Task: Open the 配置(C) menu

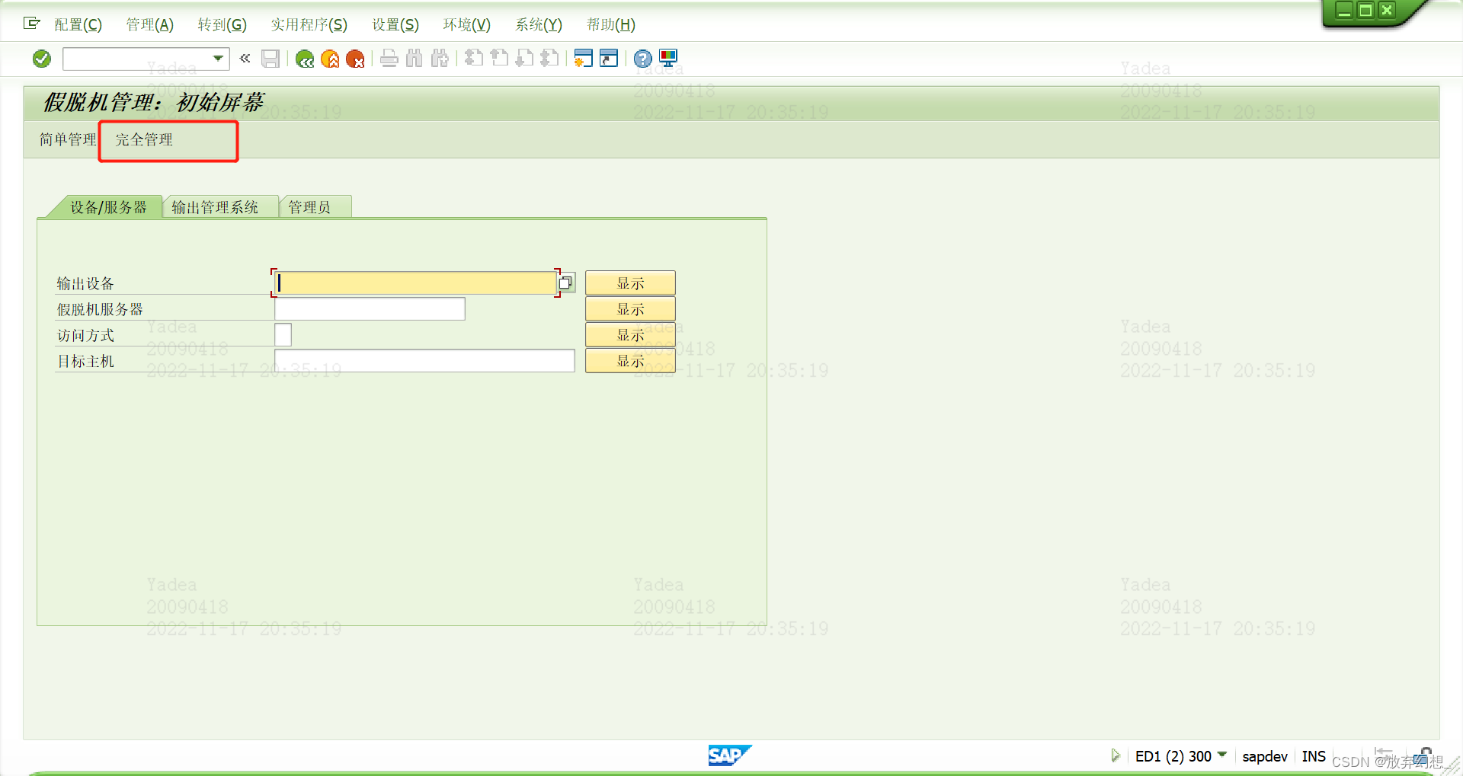Action: coord(78,25)
